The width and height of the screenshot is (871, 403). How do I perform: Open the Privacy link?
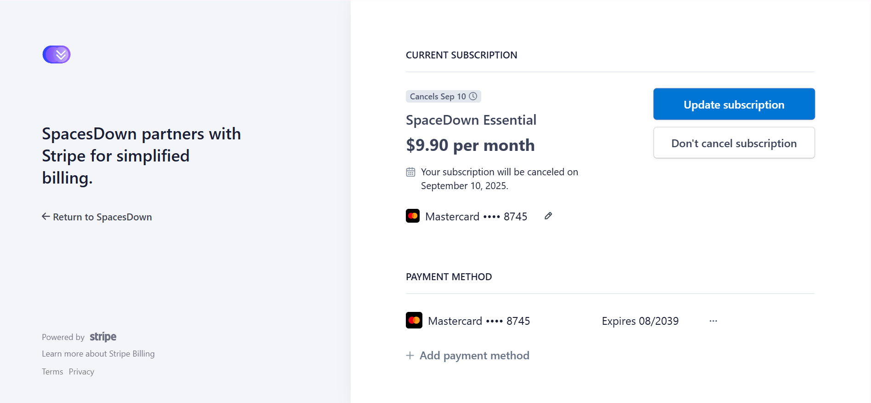81,372
